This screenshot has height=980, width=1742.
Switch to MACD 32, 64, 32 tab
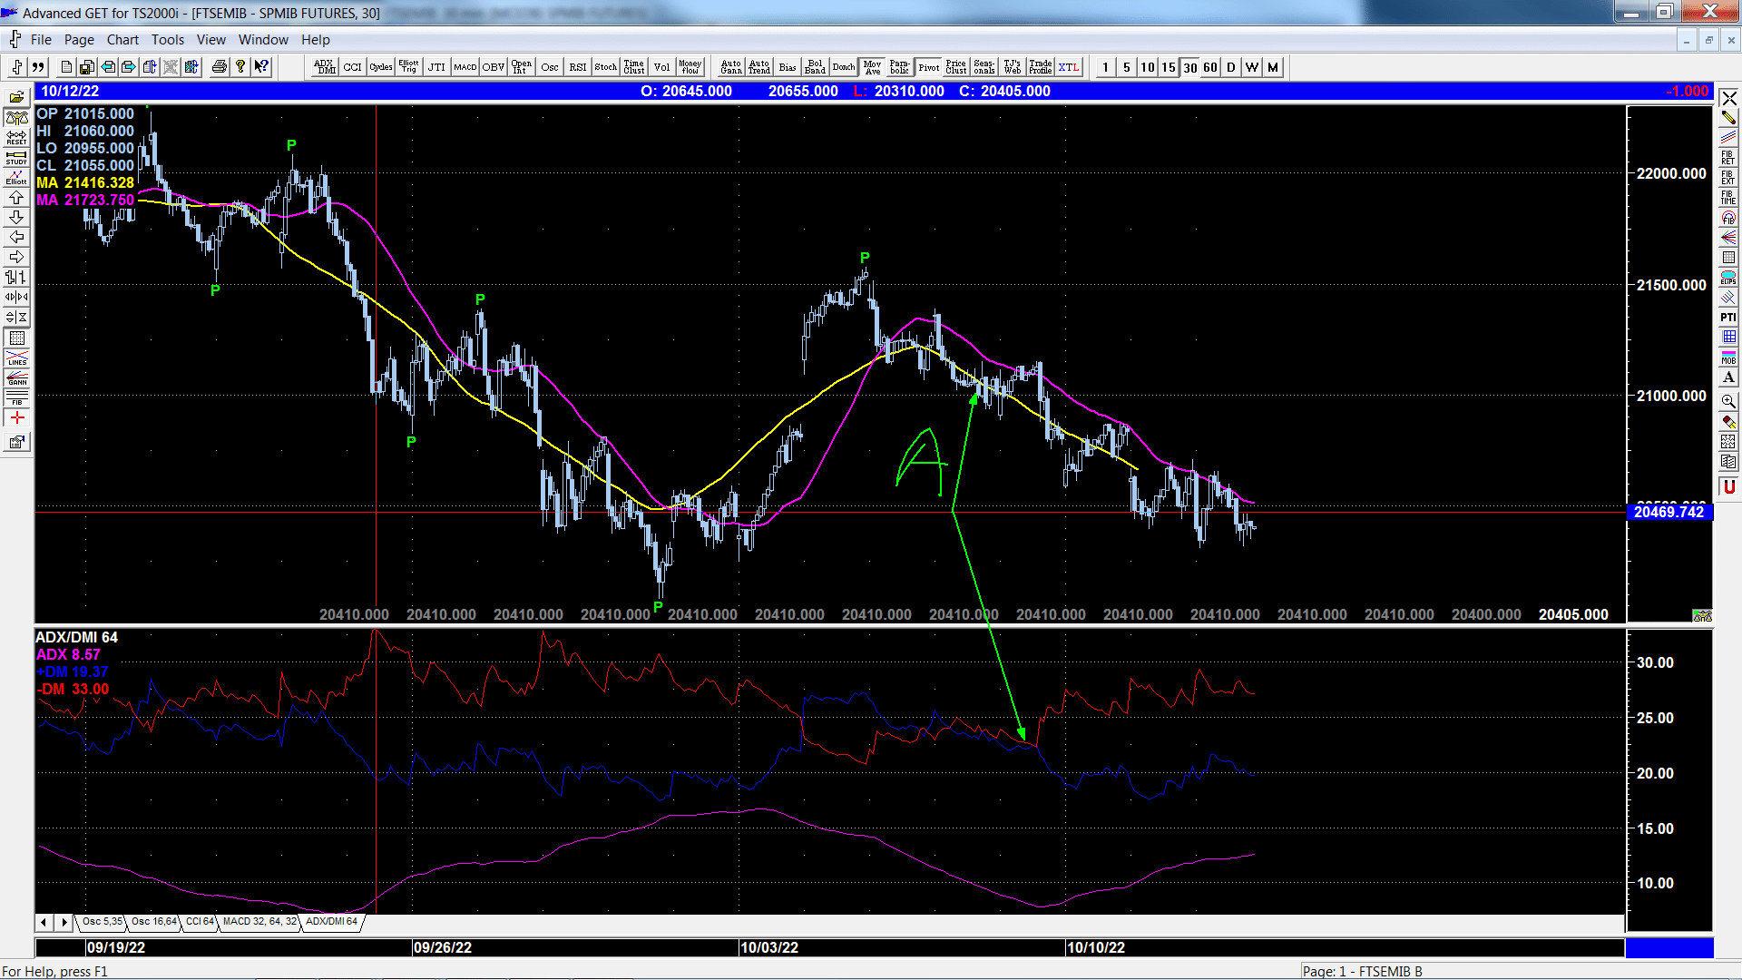point(259,922)
